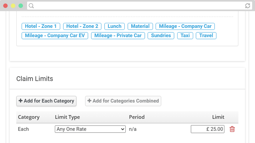Select the Hotel - Zone 2 tag

[82, 26]
